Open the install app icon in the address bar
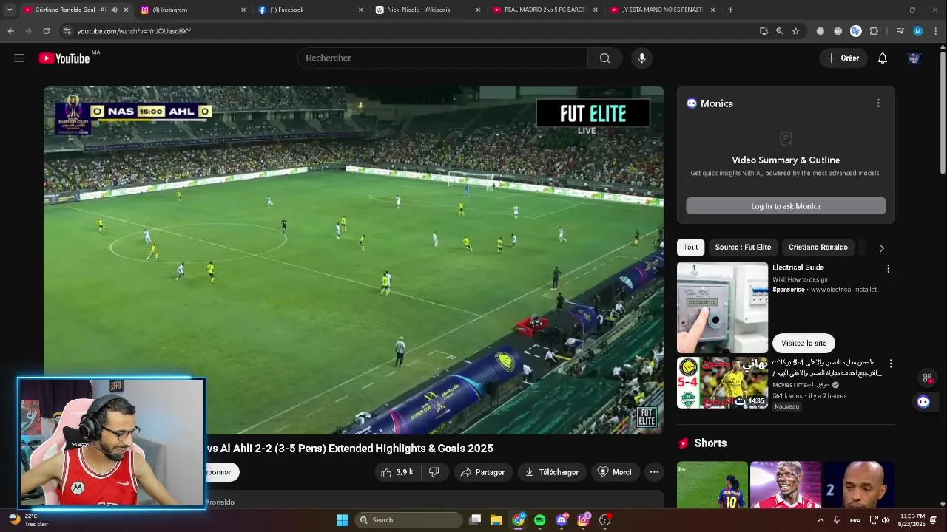Viewport: 947px width, 532px height. pyautogui.click(x=764, y=31)
